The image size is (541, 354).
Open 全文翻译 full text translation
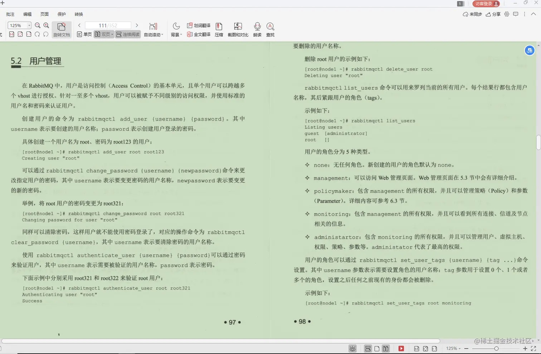tap(199, 34)
